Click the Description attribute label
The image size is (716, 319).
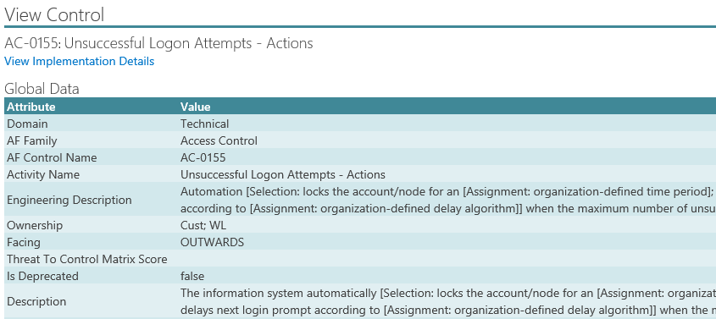(36, 302)
